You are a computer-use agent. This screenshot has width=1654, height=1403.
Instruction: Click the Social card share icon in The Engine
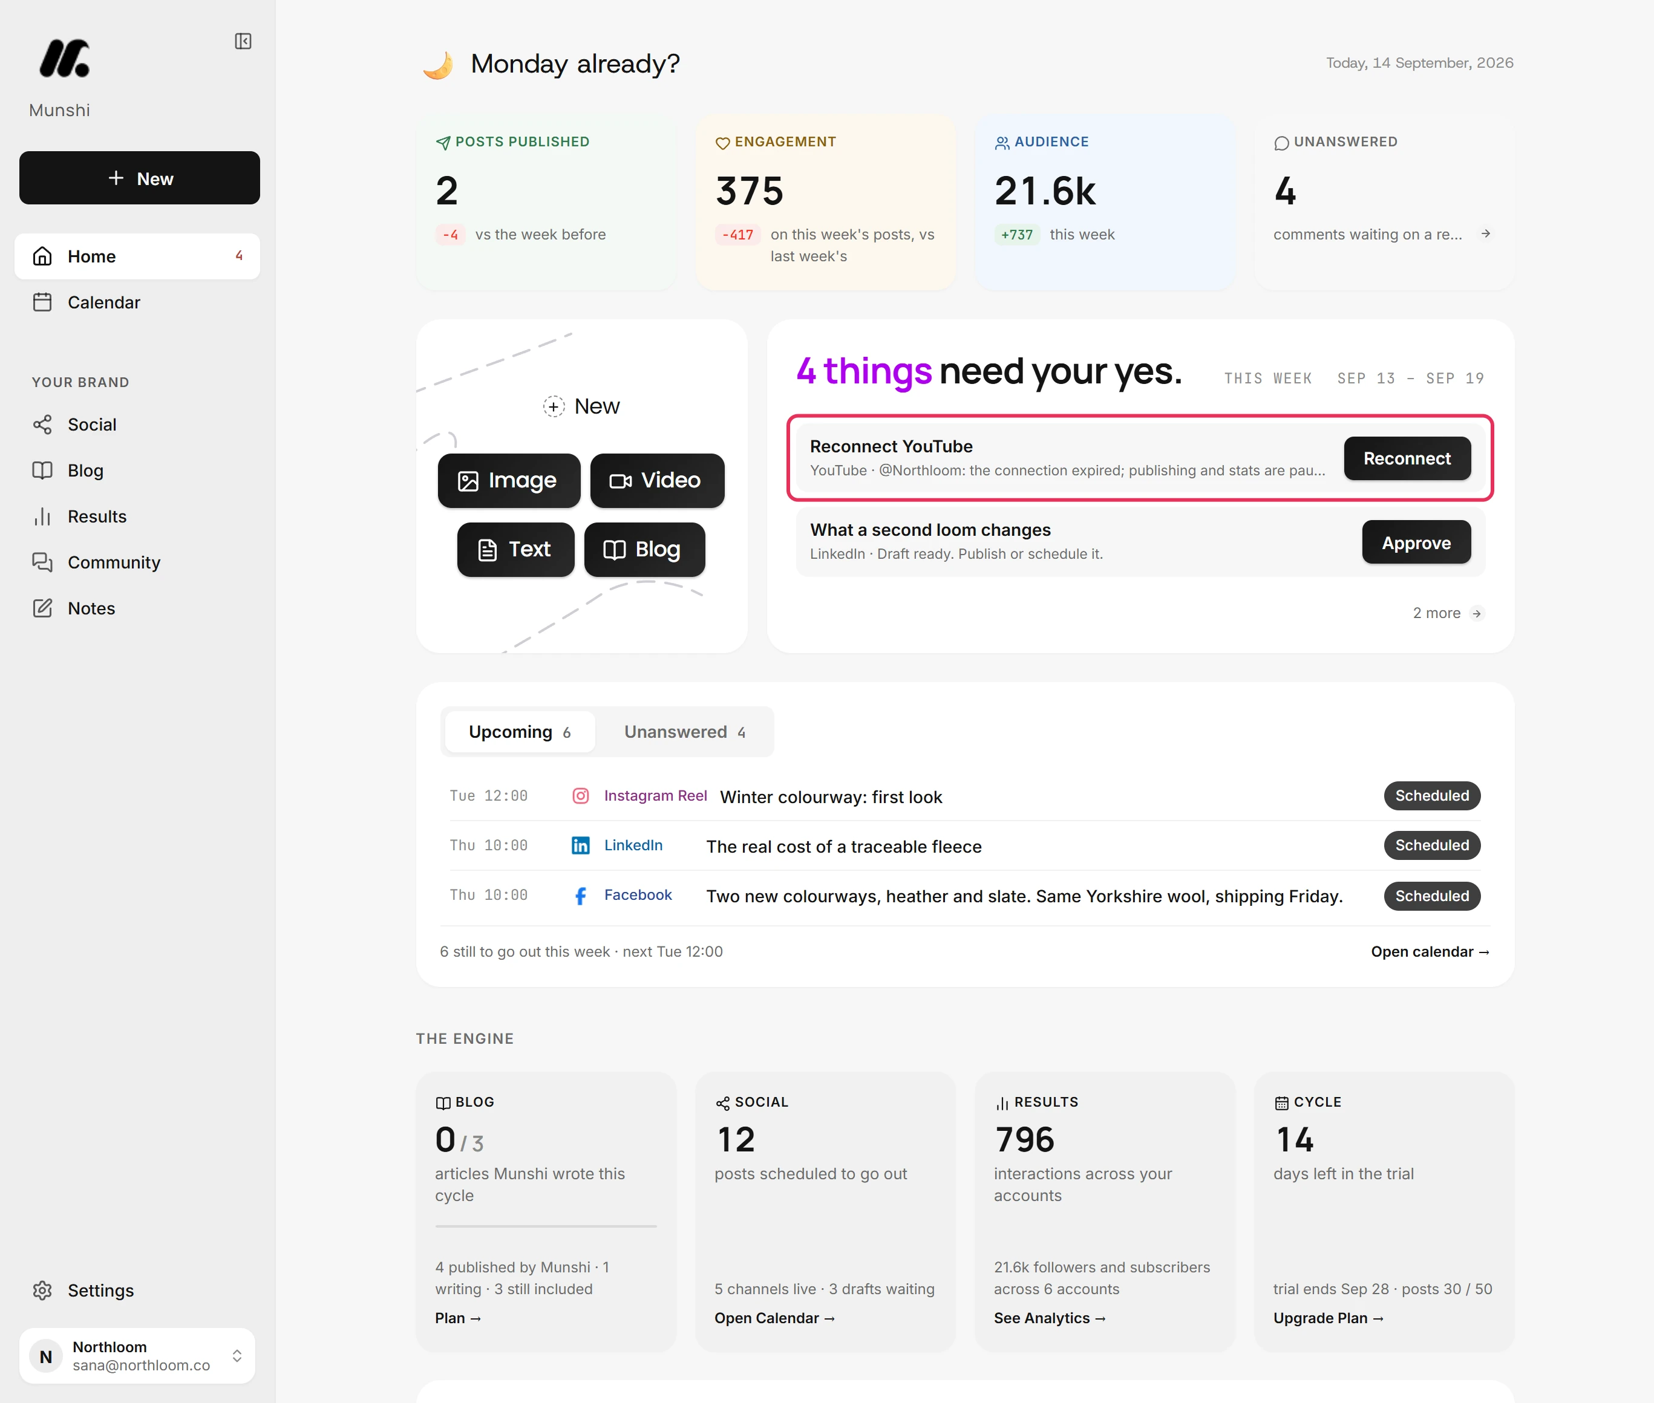tap(722, 1103)
